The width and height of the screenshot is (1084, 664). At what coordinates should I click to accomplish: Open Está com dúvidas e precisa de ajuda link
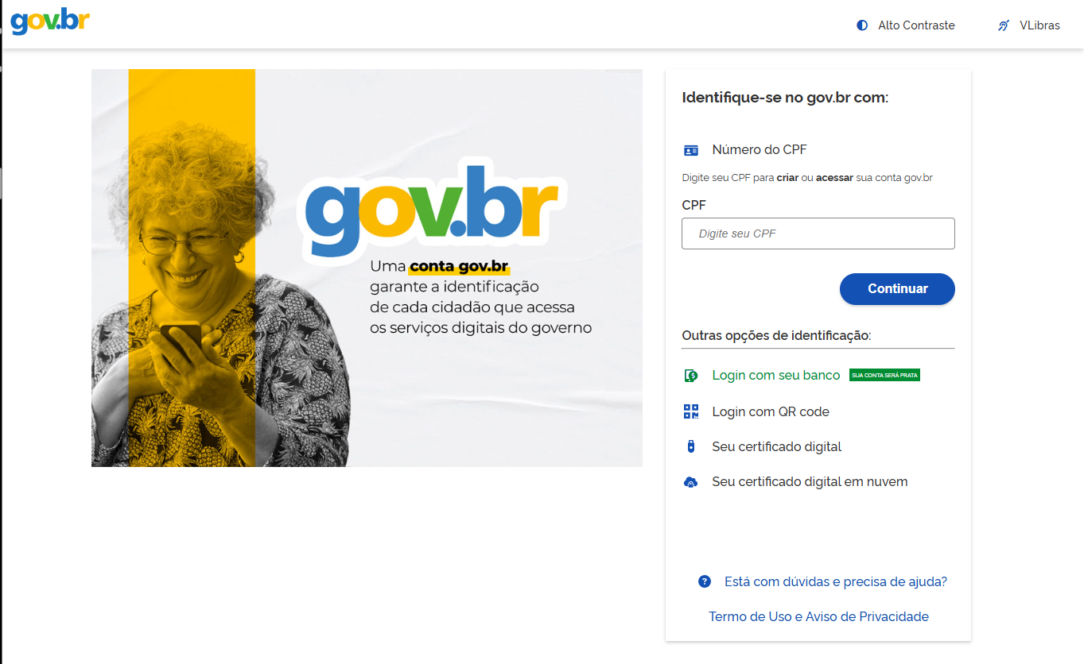pyautogui.click(x=836, y=581)
